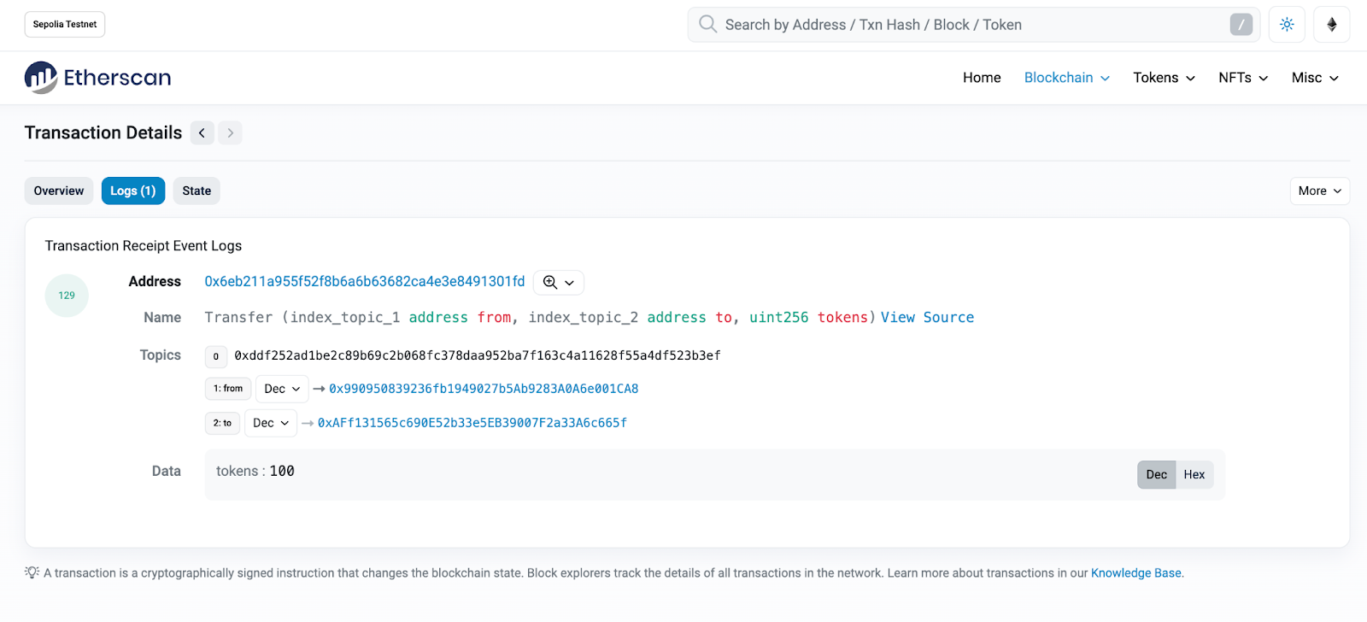Expand the NFTs menu
The width and height of the screenshot is (1367, 622).
tap(1243, 78)
